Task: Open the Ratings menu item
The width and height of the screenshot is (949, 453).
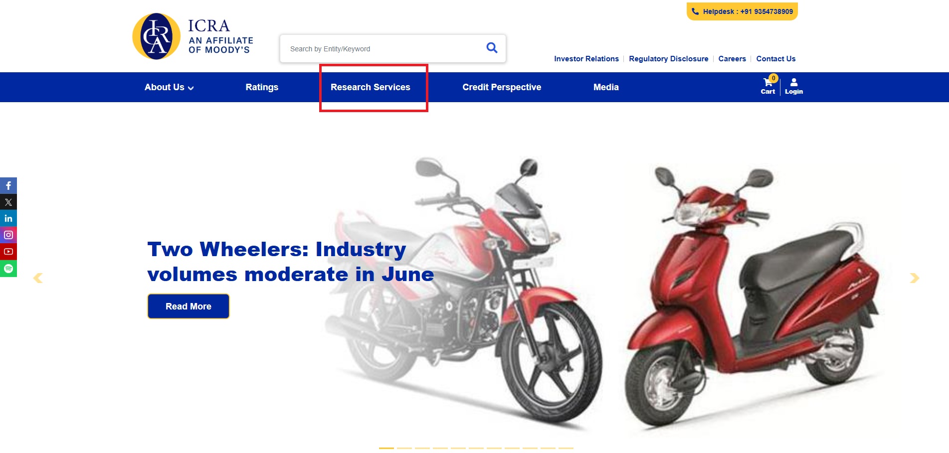Action: 262,87
